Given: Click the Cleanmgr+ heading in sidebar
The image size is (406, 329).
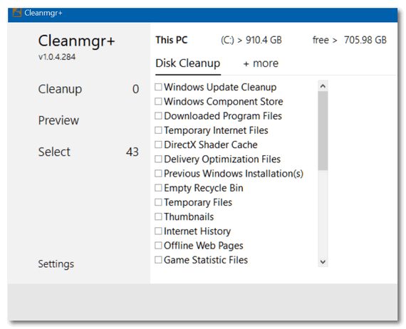Looking at the screenshot, I should coord(76,41).
